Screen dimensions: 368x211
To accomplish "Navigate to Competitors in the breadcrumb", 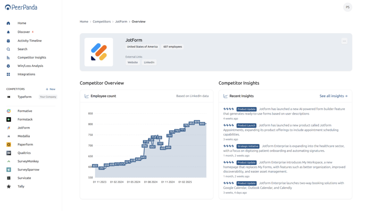I will point(102,21).
